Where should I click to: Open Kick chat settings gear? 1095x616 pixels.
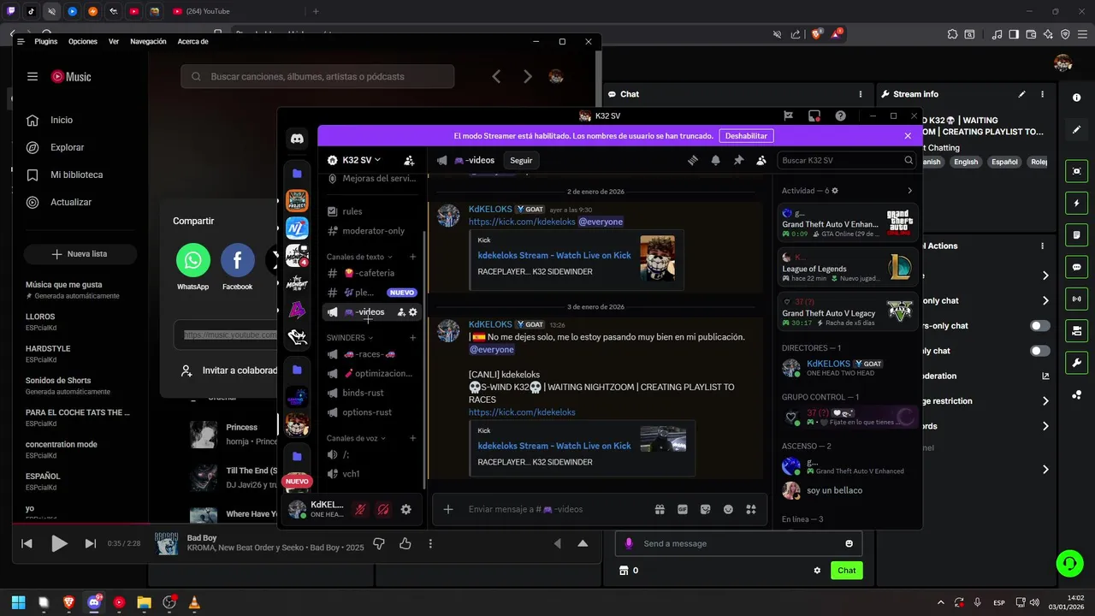click(x=817, y=571)
